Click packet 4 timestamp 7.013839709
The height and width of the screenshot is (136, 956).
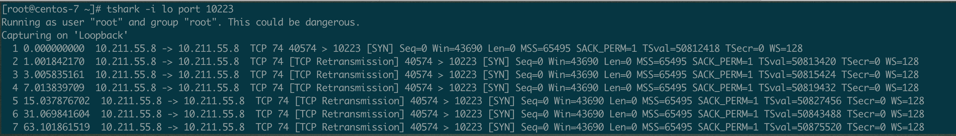(54, 88)
